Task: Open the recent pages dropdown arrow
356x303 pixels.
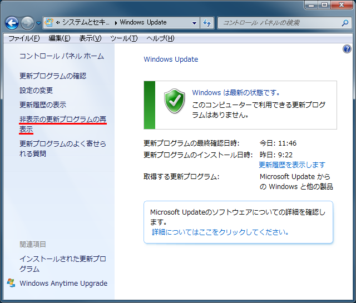Action: tap(38, 23)
